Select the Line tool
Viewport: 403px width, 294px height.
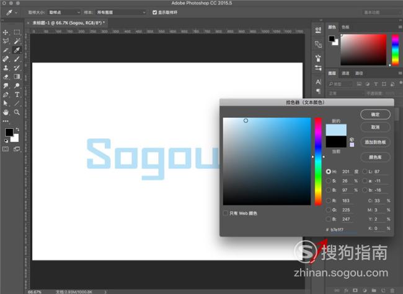tap(17, 103)
